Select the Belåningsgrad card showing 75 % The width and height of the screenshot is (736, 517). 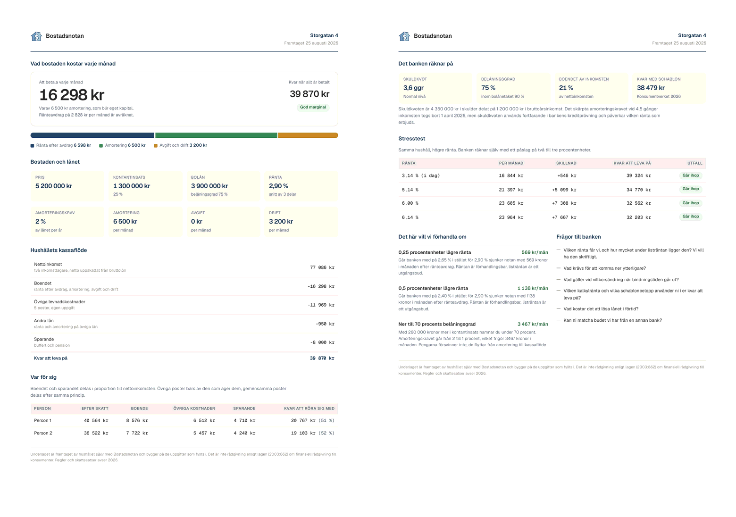coord(513,88)
